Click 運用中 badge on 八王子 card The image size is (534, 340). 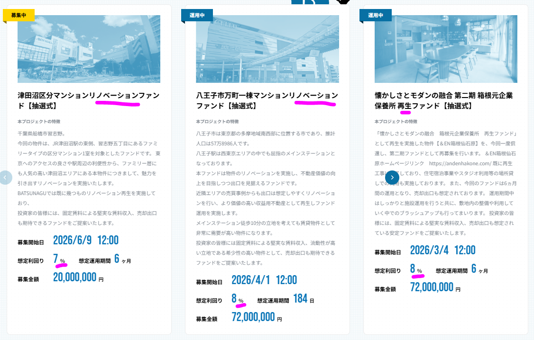click(197, 15)
